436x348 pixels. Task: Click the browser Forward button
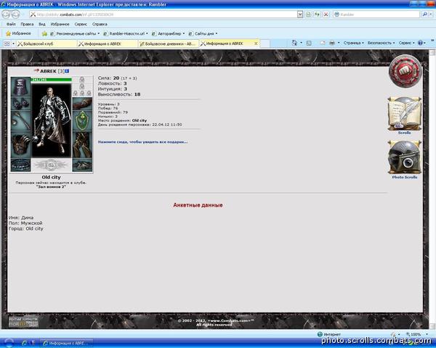click(15, 14)
